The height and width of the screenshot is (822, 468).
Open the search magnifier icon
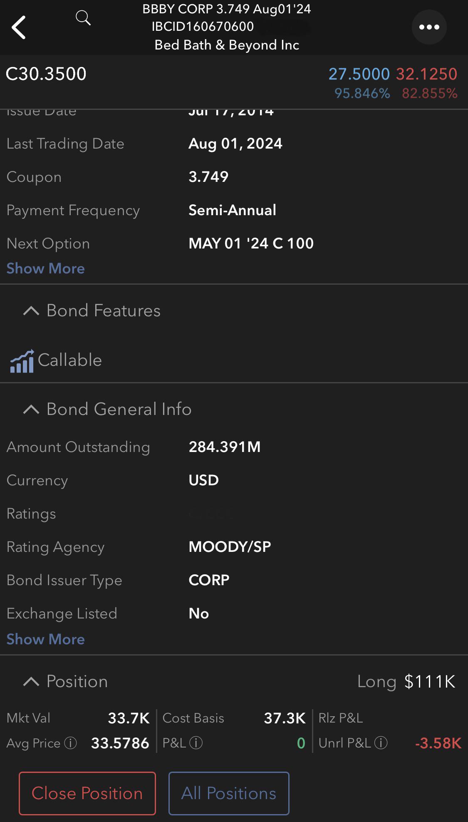[x=83, y=18]
